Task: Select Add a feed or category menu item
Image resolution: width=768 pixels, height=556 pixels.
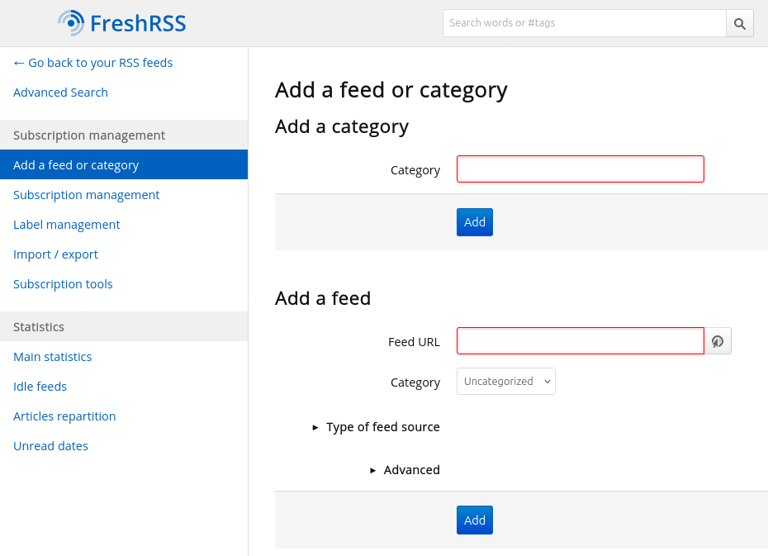Action: tap(76, 165)
